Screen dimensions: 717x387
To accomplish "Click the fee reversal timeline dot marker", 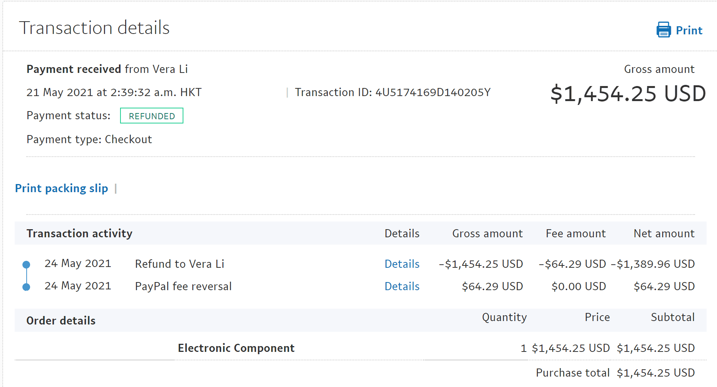I will pyautogui.click(x=26, y=287).
